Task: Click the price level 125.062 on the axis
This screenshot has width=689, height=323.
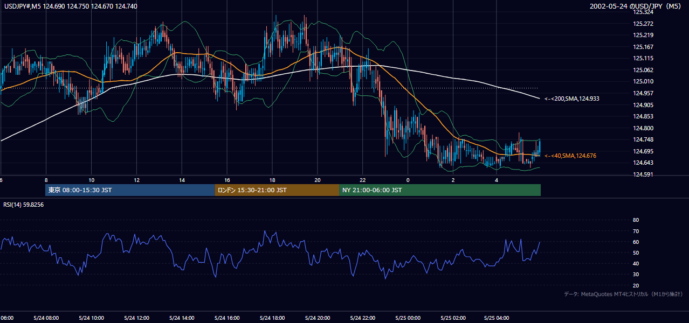Action: 643,70
